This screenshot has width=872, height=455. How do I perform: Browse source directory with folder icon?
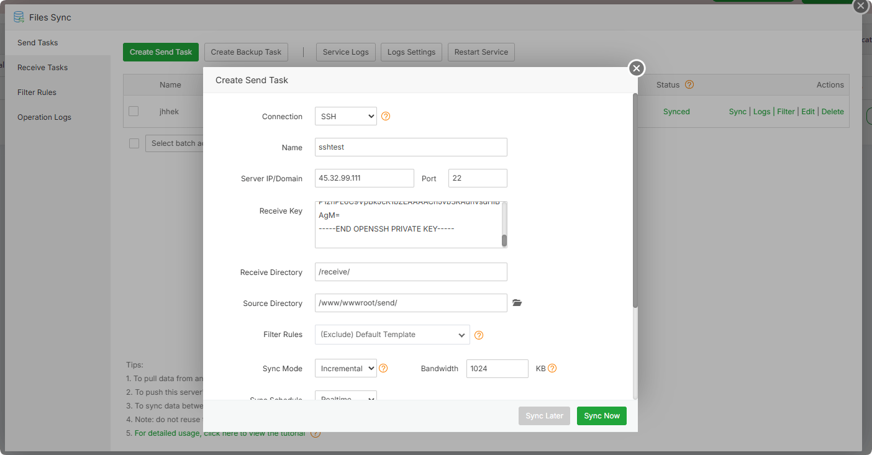pos(517,303)
